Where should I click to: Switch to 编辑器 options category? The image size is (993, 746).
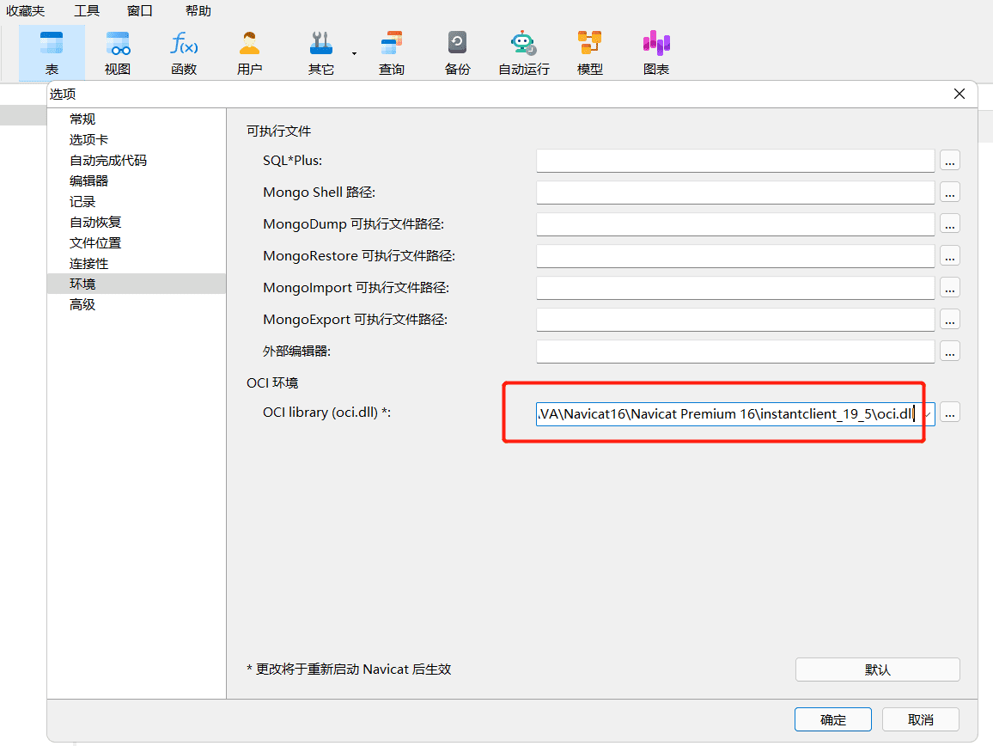89,181
